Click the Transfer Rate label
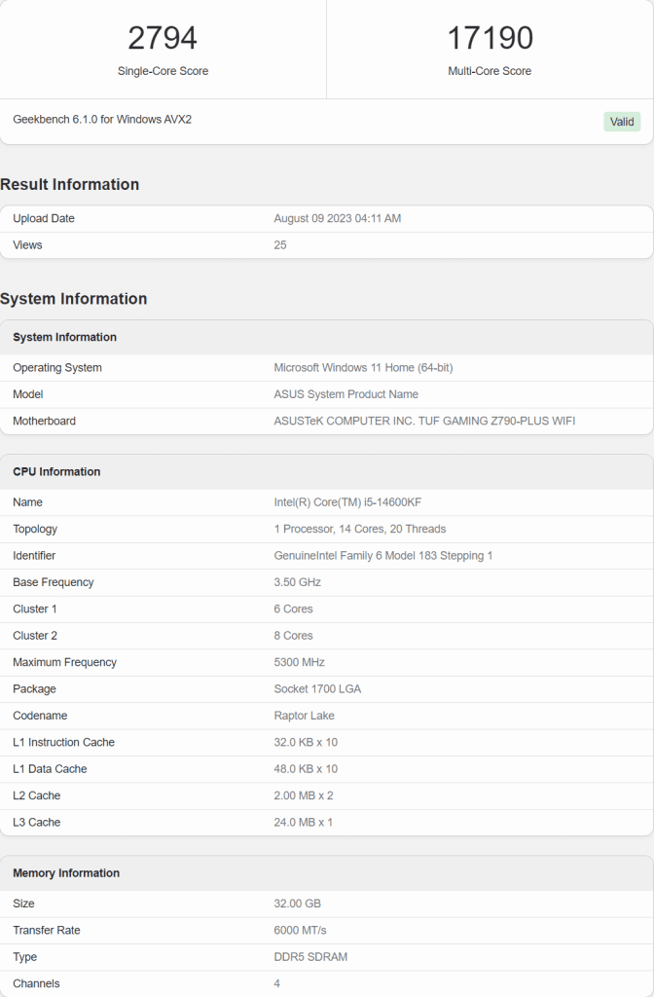Image resolution: width=654 pixels, height=997 pixels. [x=47, y=931]
